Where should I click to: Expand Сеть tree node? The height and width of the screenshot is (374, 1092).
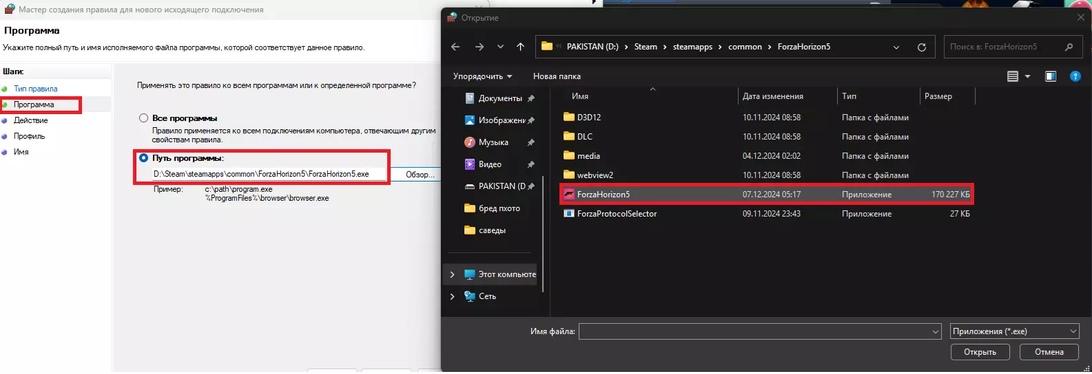452,296
